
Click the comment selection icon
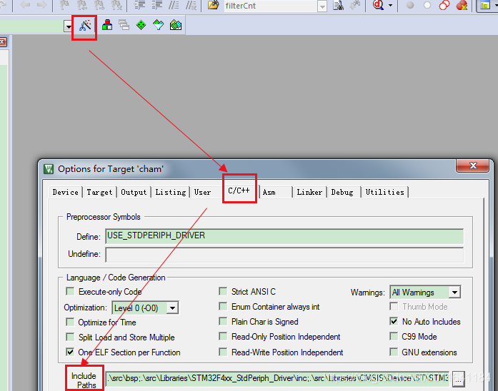pyautogui.click(x=174, y=5)
